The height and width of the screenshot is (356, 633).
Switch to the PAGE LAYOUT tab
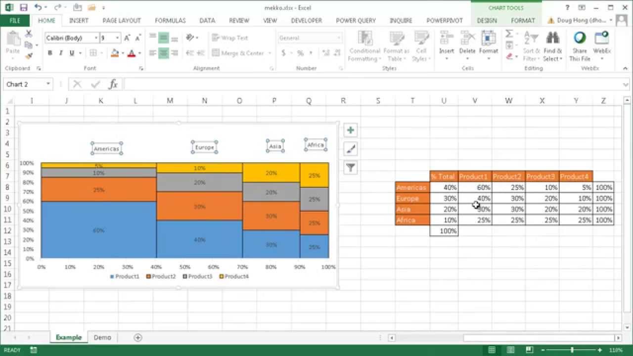122,21
